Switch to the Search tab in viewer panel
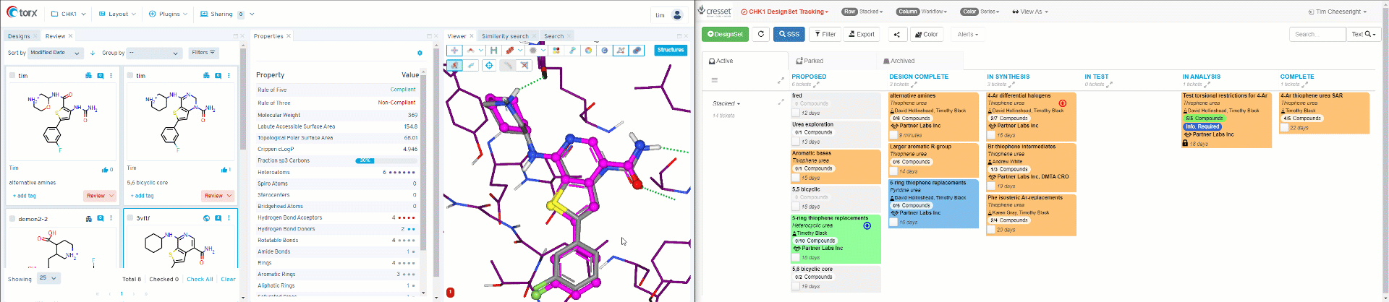The width and height of the screenshot is (1389, 302). tap(553, 36)
